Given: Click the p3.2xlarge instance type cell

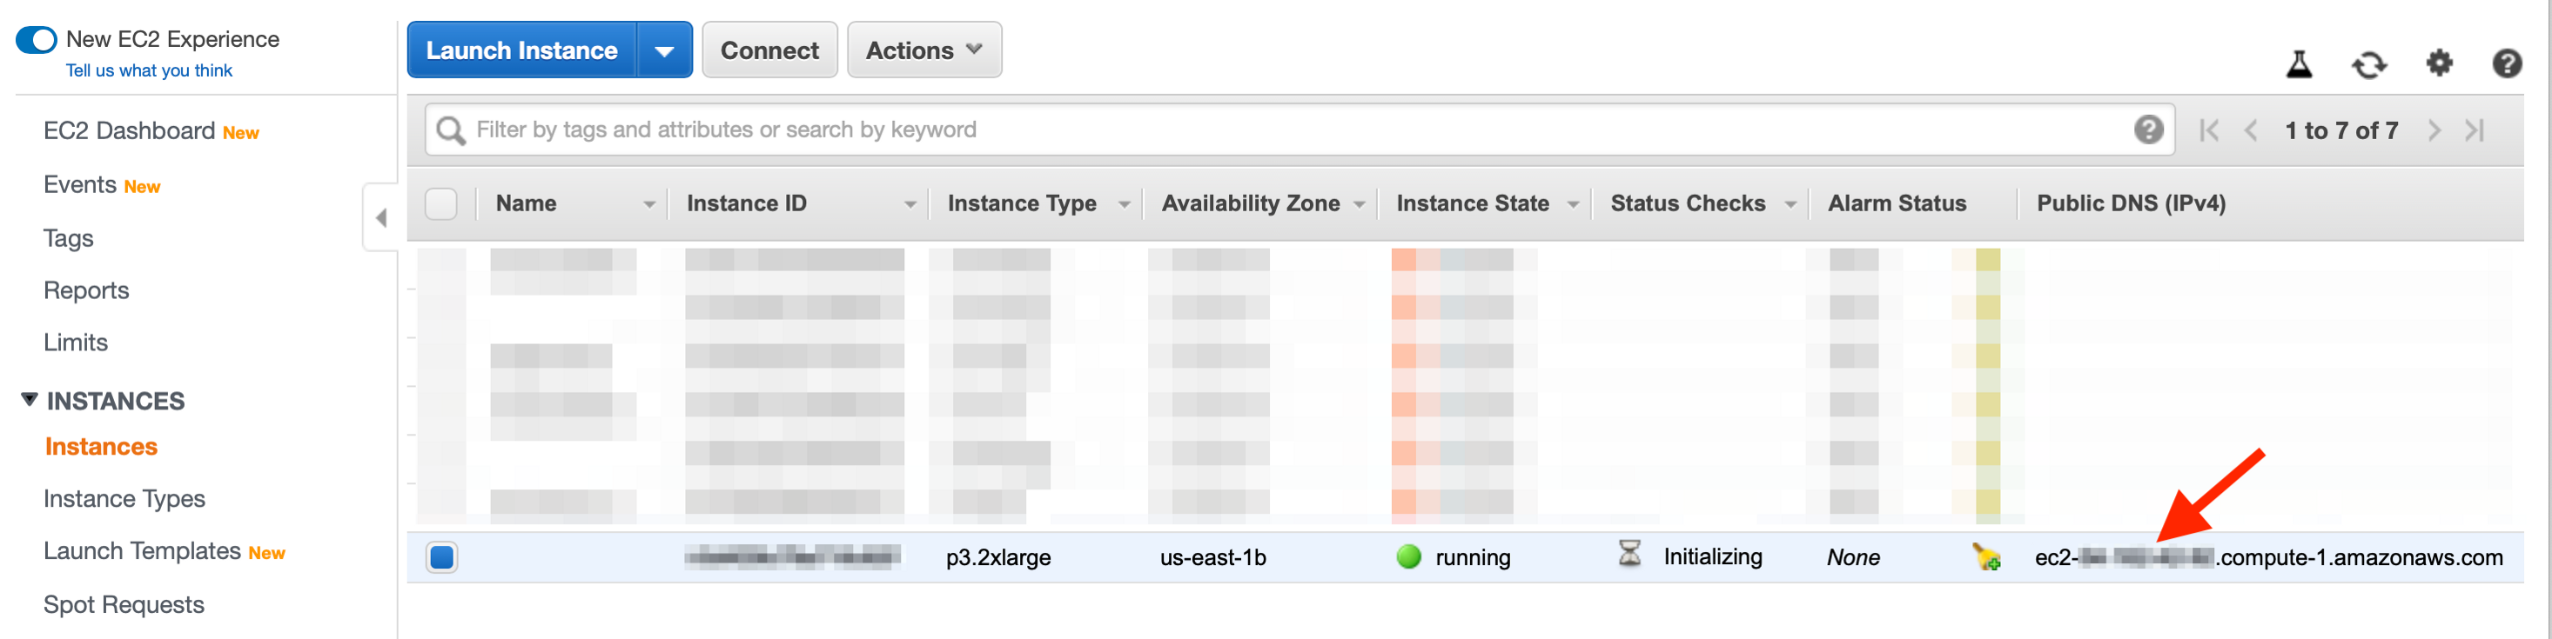Looking at the screenshot, I should (997, 558).
